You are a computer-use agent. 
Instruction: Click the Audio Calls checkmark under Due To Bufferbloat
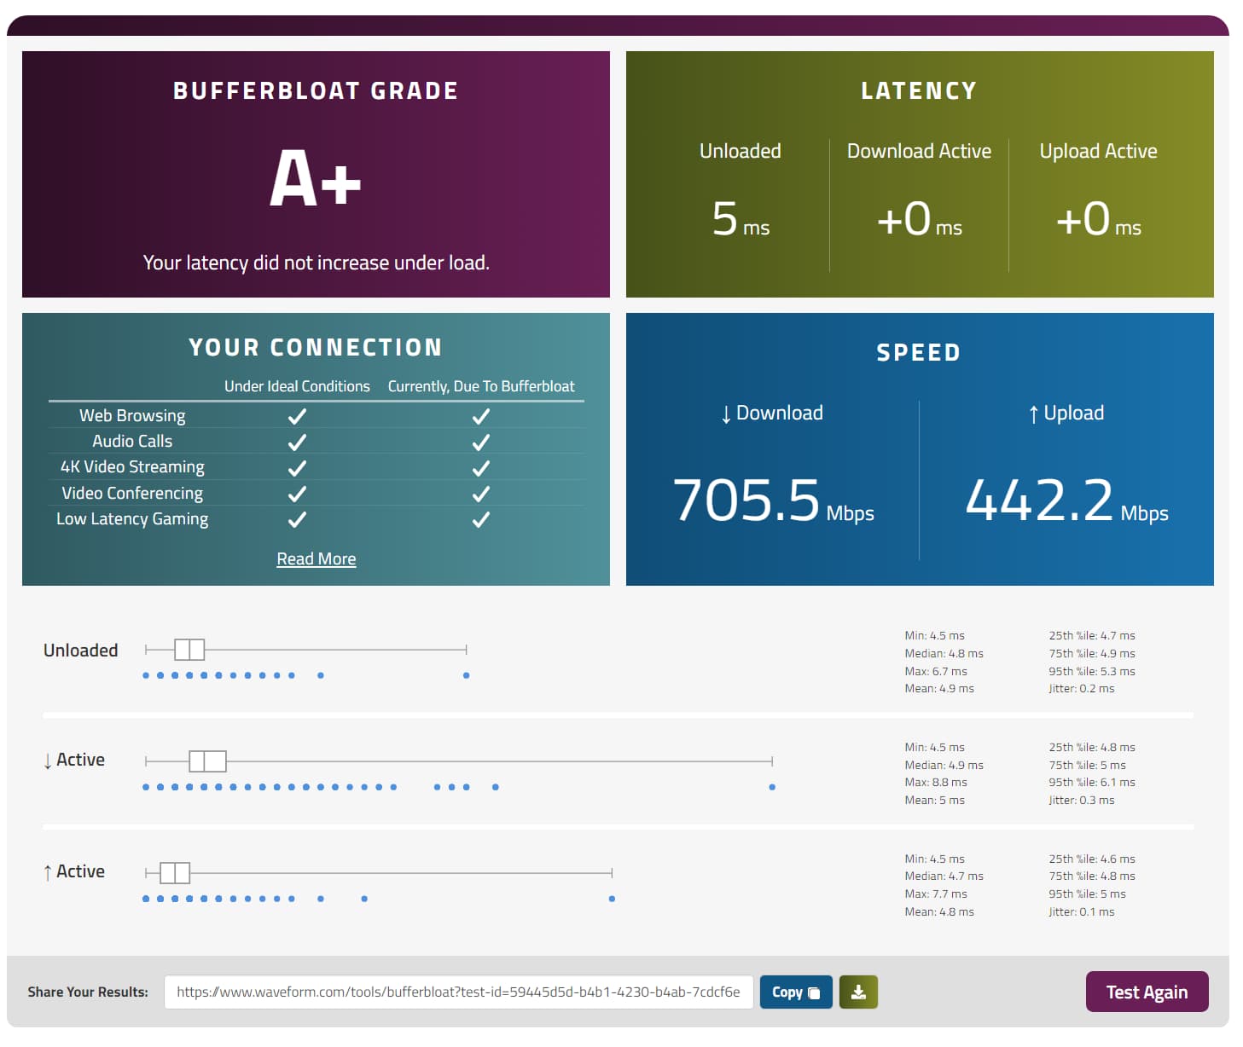(481, 442)
